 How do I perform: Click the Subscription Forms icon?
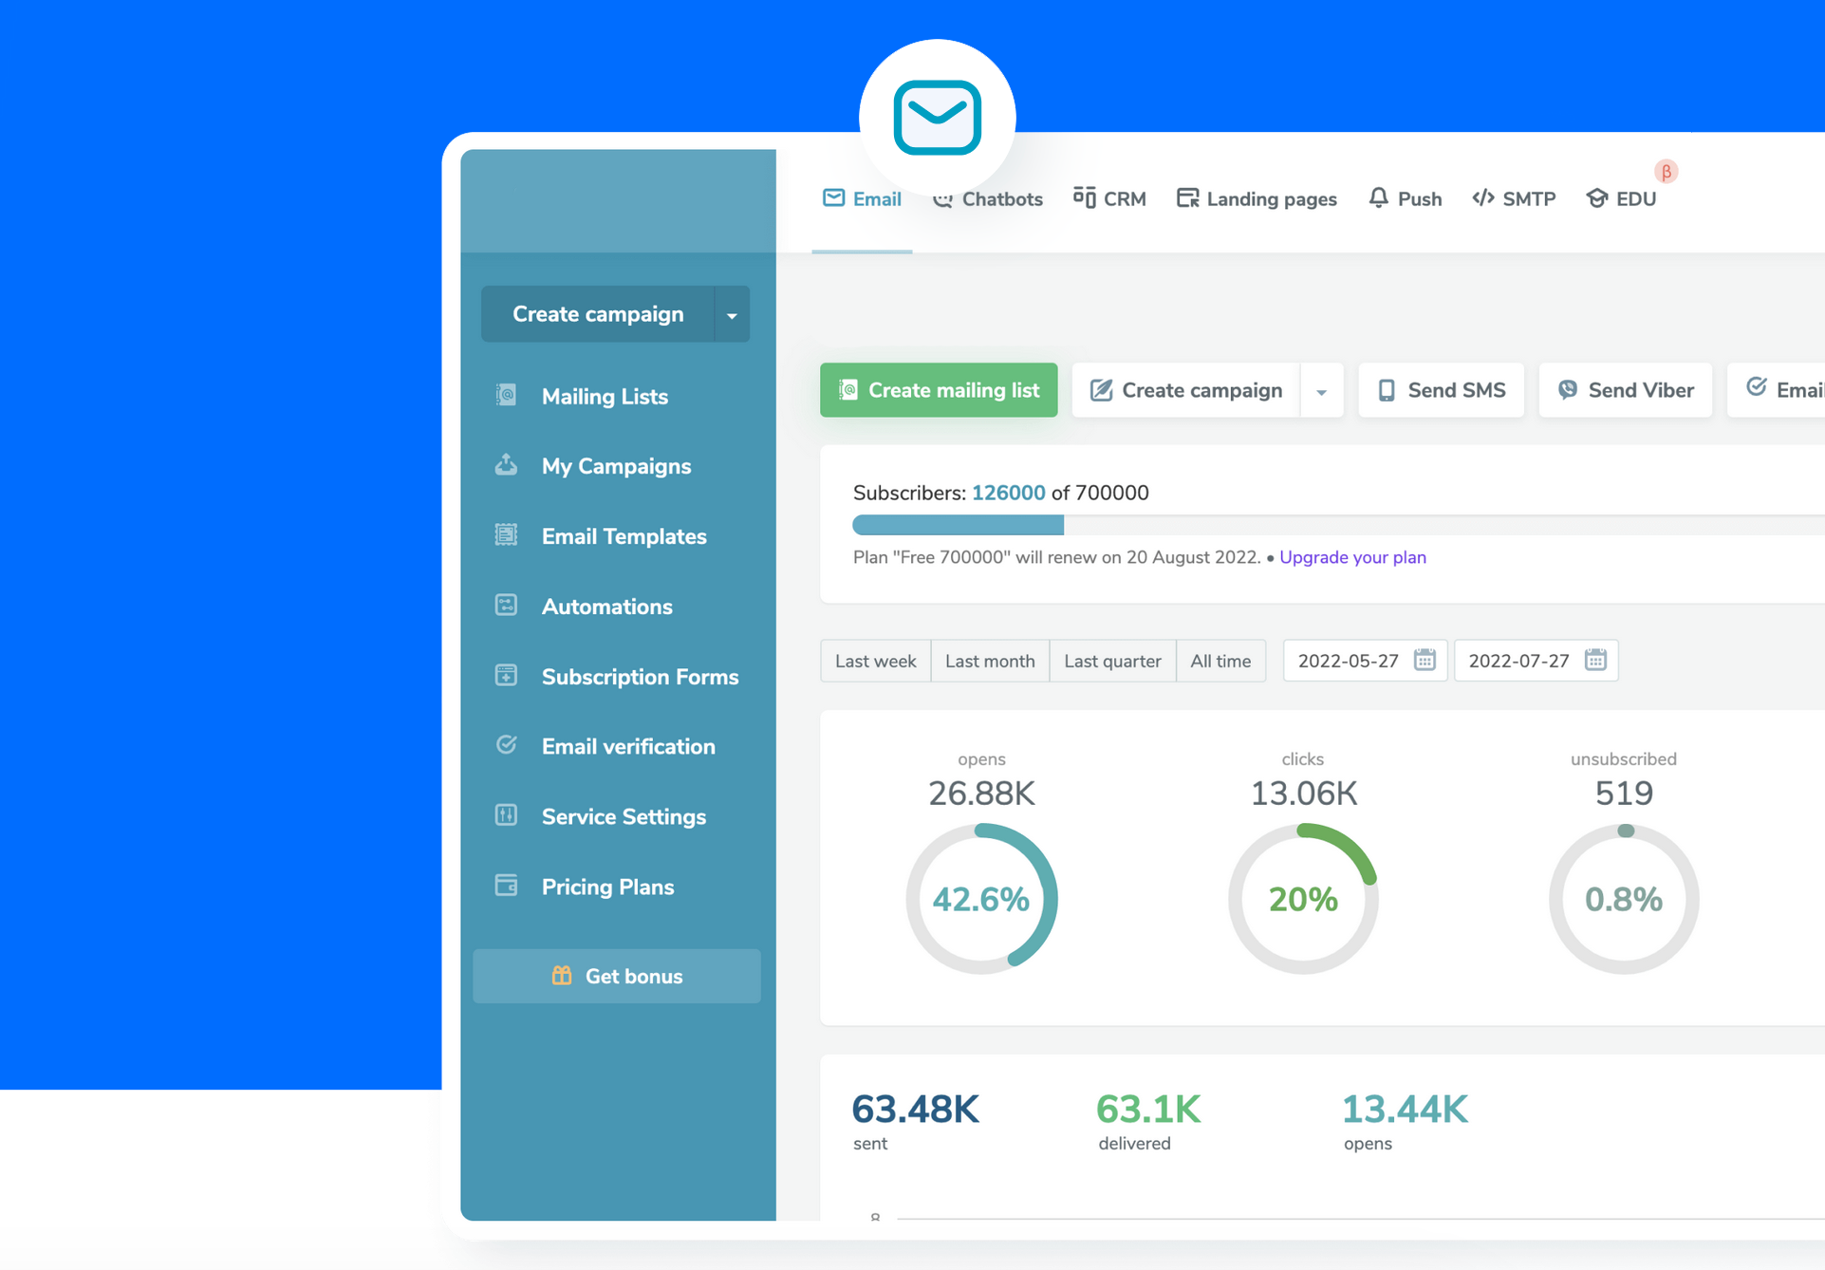[507, 676]
